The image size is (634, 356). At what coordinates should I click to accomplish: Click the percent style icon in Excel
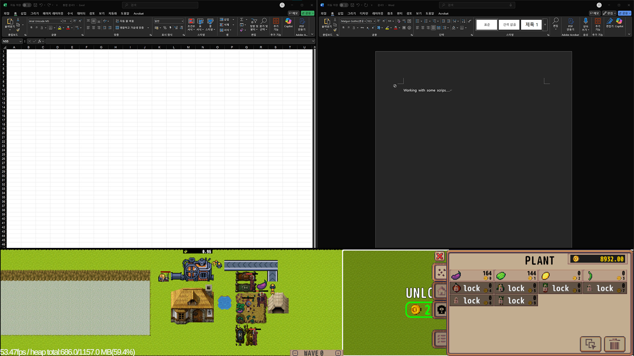pos(165,28)
